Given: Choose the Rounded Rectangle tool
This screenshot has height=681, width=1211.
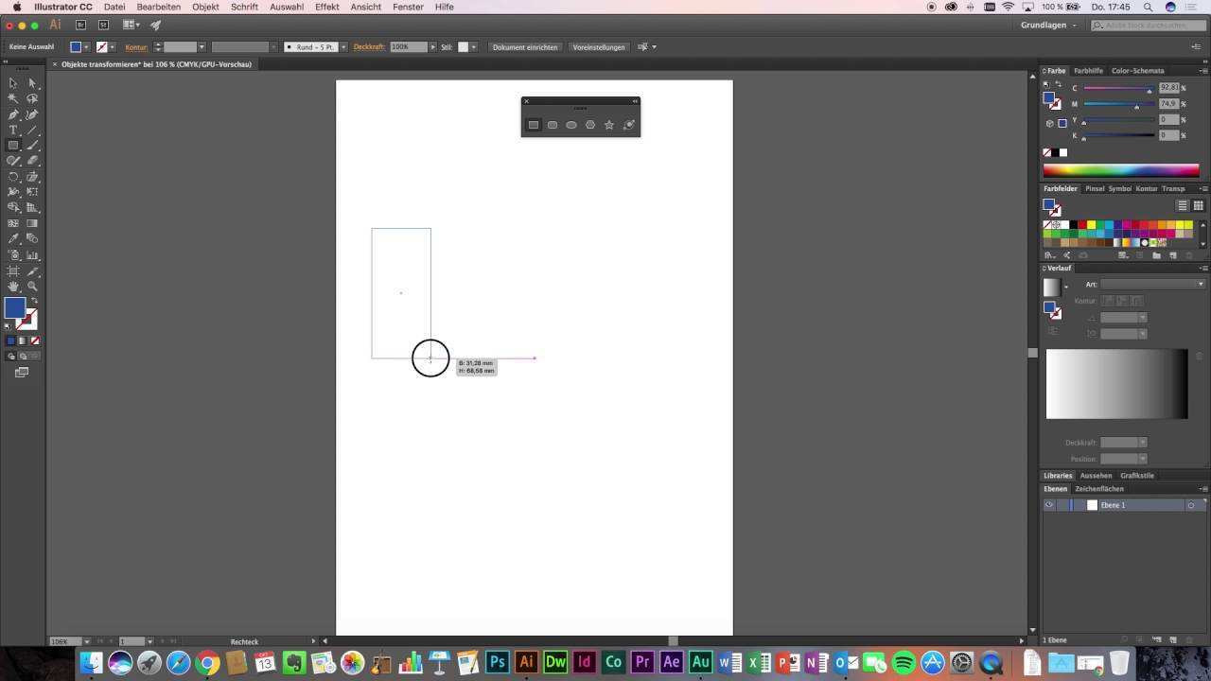Looking at the screenshot, I should click(553, 125).
